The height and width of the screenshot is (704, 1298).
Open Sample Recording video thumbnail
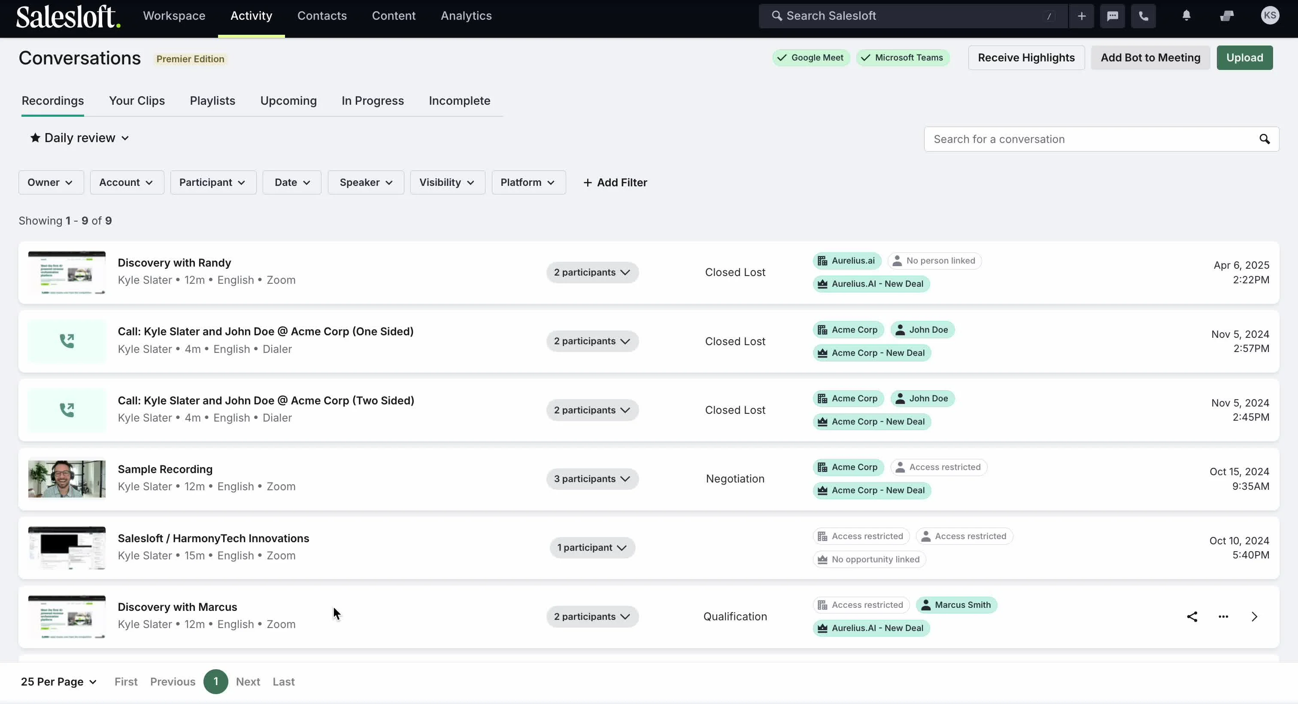pyautogui.click(x=67, y=479)
